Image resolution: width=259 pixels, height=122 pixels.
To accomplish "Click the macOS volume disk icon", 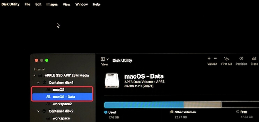I will (x=48, y=90).
